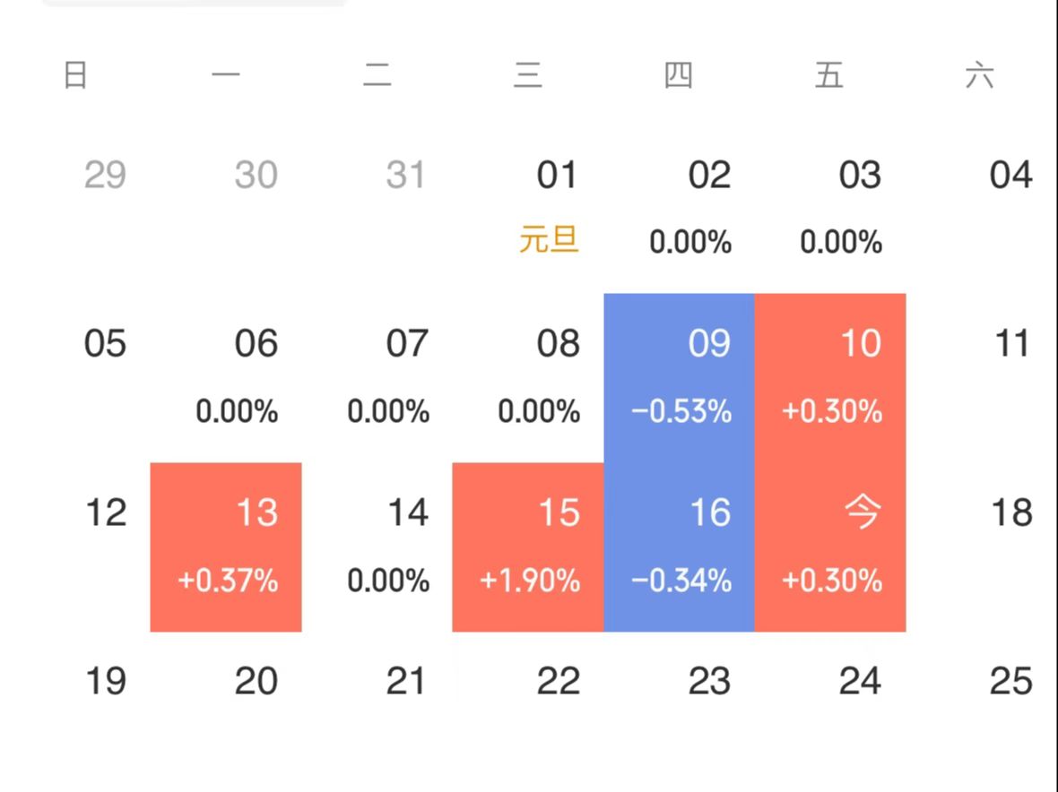Open date 08 showing 0.00%
The width and height of the screenshot is (1058, 792).
527,377
